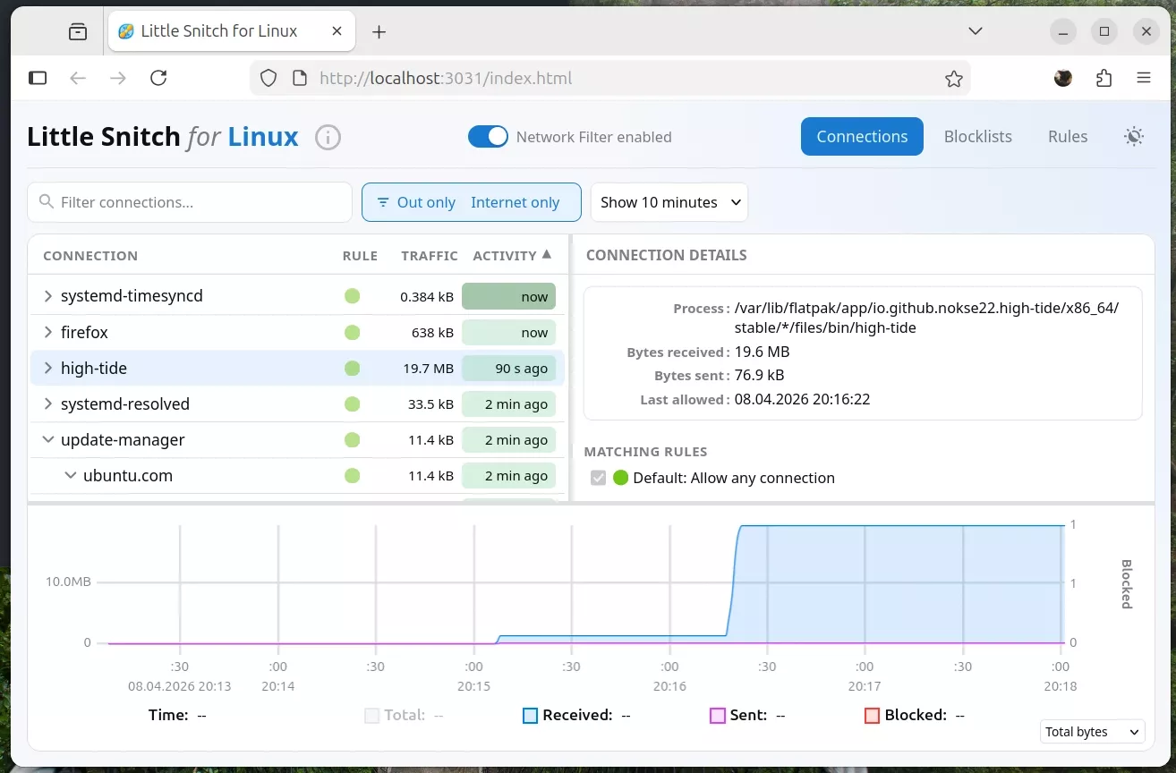
Task: Toggle the Total series checkbox in the legend
Action: click(x=371, y=716)
